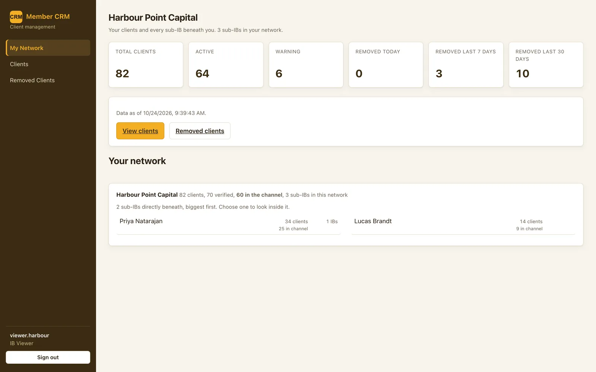Click the 'Your network' section heading
This screenshot has width=596, height=372.
point(137,161)
